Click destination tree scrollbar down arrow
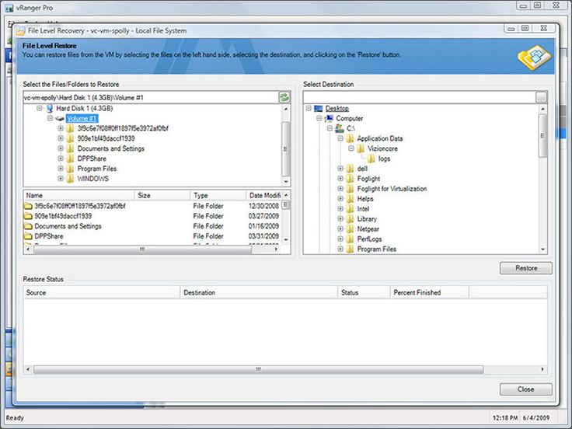 542,249
